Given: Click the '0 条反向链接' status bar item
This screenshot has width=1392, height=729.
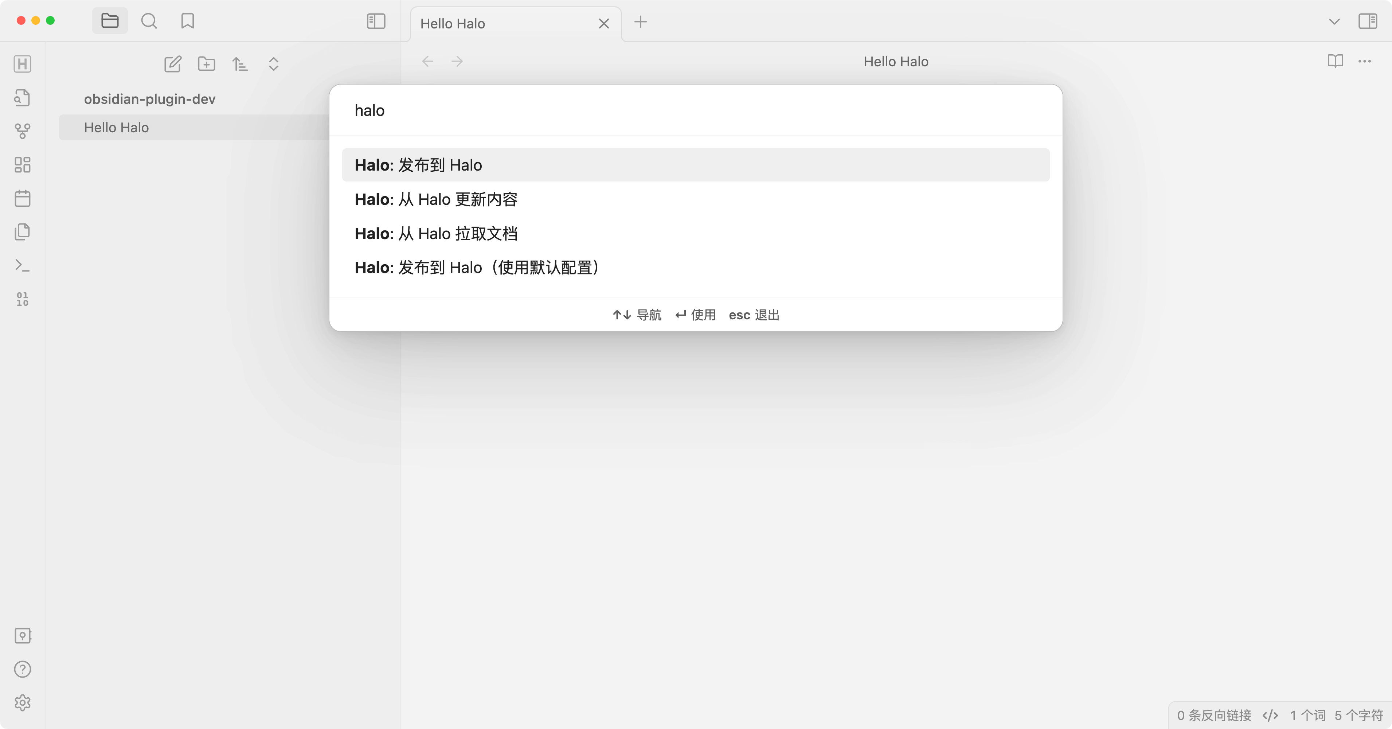Looking at the screenshot, I should (1214, 716).
